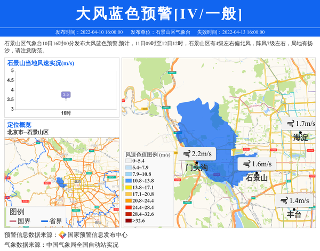
Task: Select the 17.1~20.8 legend swatch
Action: coord(129,194)
